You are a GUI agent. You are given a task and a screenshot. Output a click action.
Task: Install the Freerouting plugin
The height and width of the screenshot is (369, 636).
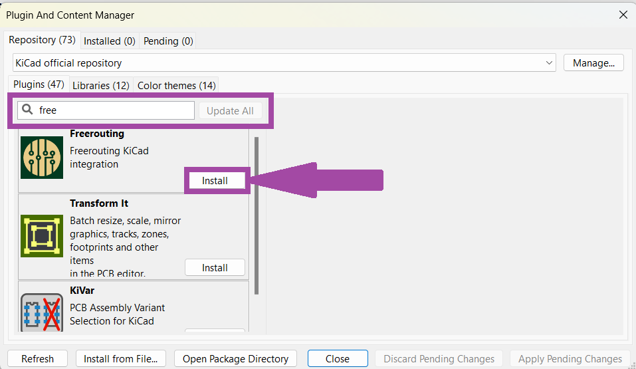point(215,181)
